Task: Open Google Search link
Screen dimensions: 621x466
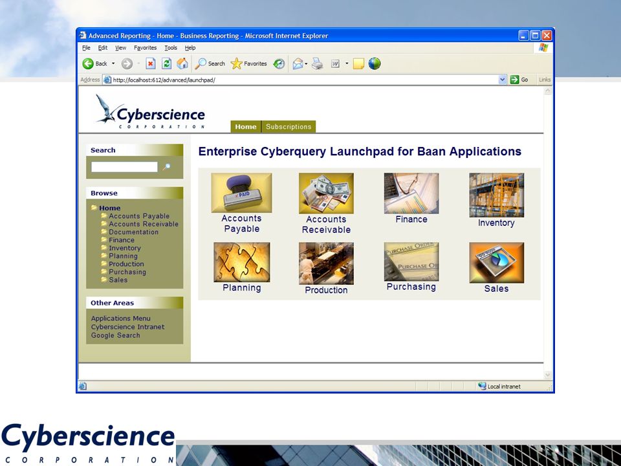Action: click(x=115, y=335)
